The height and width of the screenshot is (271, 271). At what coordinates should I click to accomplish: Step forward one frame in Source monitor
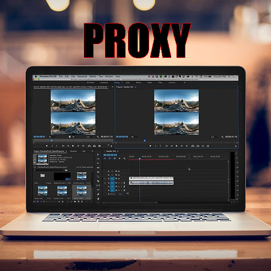[78, 146]
